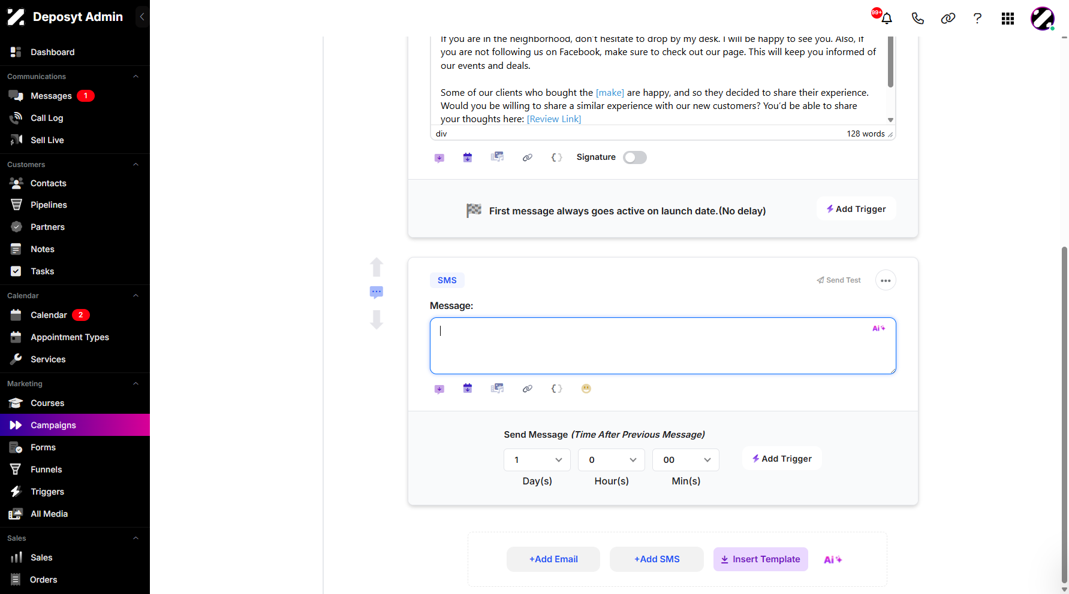This screenshot has height=594, width=1069.
Task: Open the Min(s) delay dropdown
Action: click(686, 460)
